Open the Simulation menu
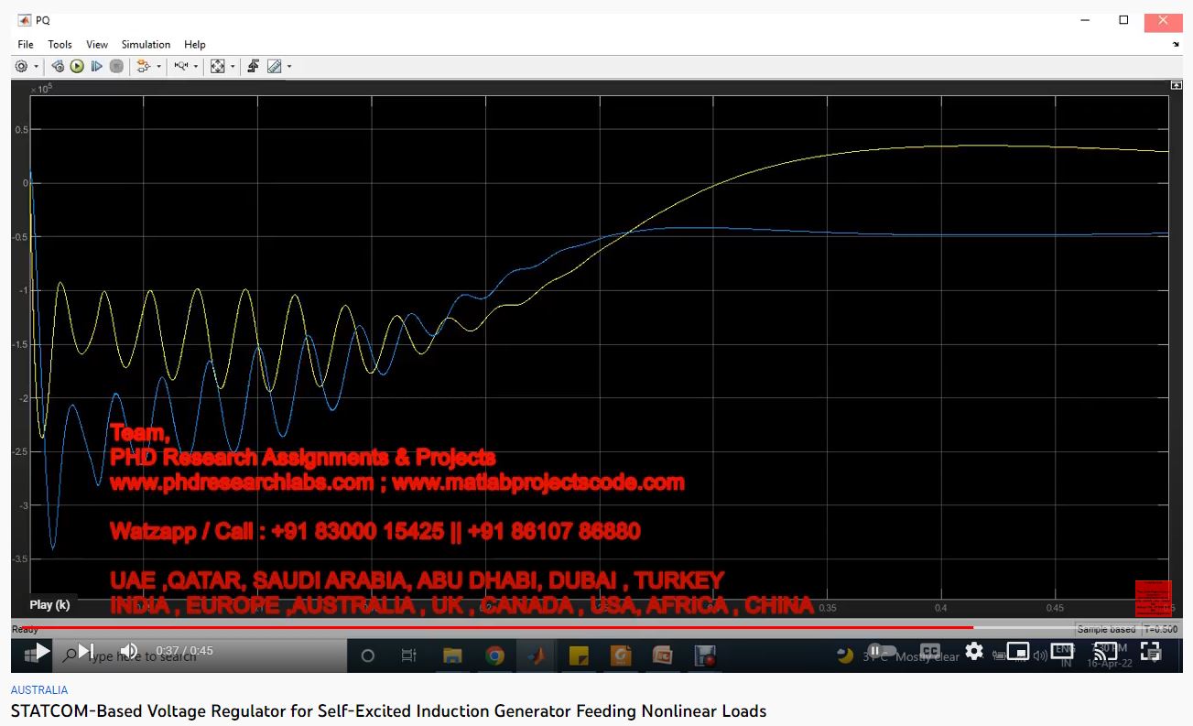 pyautogui.click(x=146, y=44)
